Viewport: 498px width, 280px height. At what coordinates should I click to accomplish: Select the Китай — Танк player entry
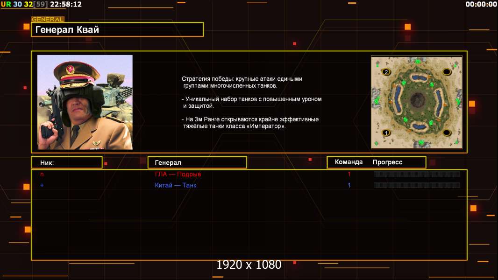click(x=176, y=185)
